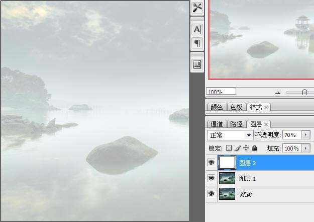Enable lock all padlock icon

255,148
